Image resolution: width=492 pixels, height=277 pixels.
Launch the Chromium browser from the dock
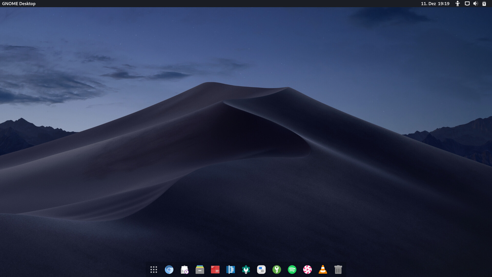click(x=169, y=270)
